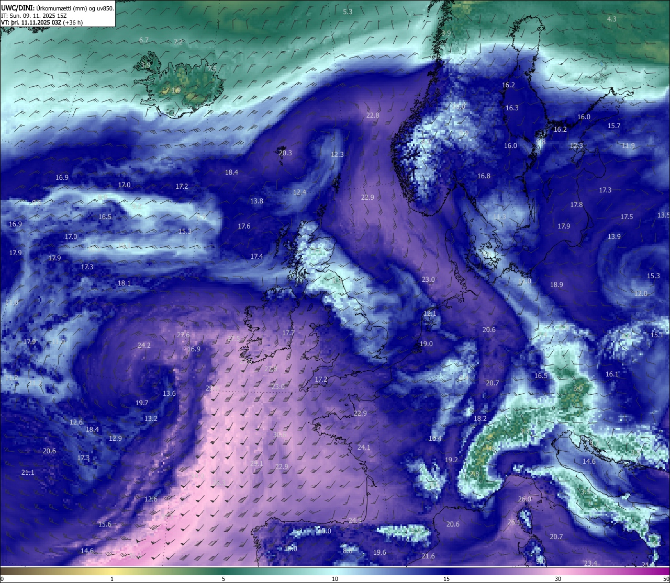
Task: Click the 22.8 value label
Action: click(x=373, y=115)
